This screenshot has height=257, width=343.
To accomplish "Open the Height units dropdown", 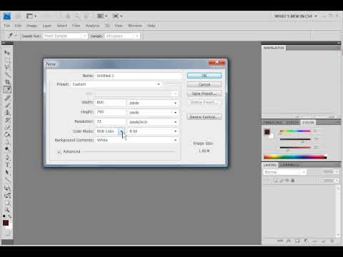I will point(153,112).
